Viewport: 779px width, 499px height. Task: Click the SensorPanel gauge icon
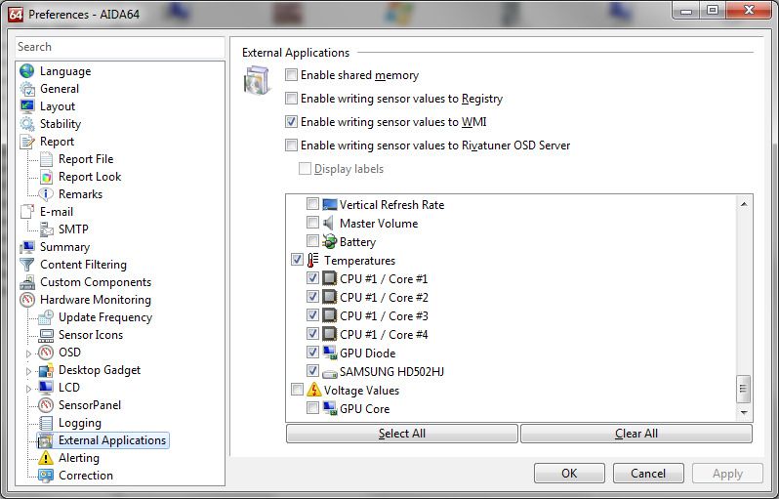tap(45, 405)
